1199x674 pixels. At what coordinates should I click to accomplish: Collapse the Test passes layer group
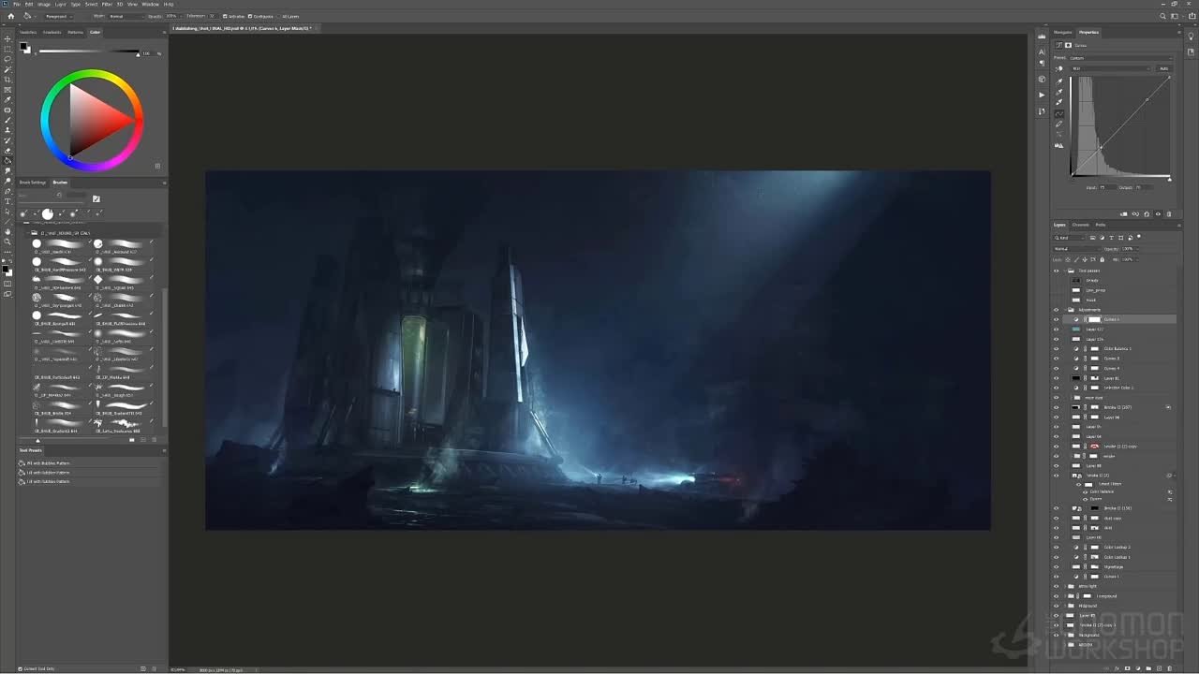pos(1065,271)
